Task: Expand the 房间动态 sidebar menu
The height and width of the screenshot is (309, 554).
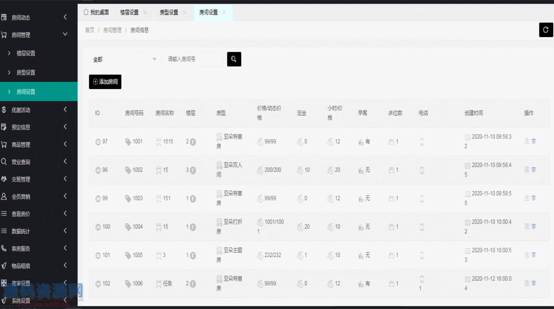Action: (66, 17)
